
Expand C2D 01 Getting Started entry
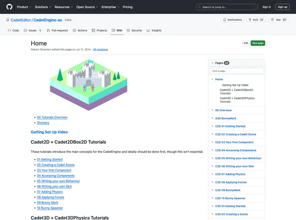[212, 126]
